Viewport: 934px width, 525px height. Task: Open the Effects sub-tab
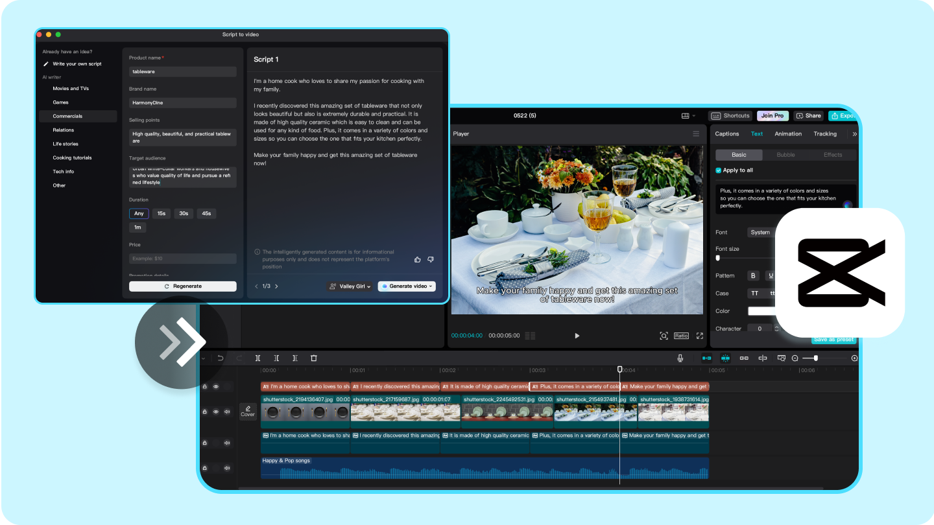pos(833,155)
